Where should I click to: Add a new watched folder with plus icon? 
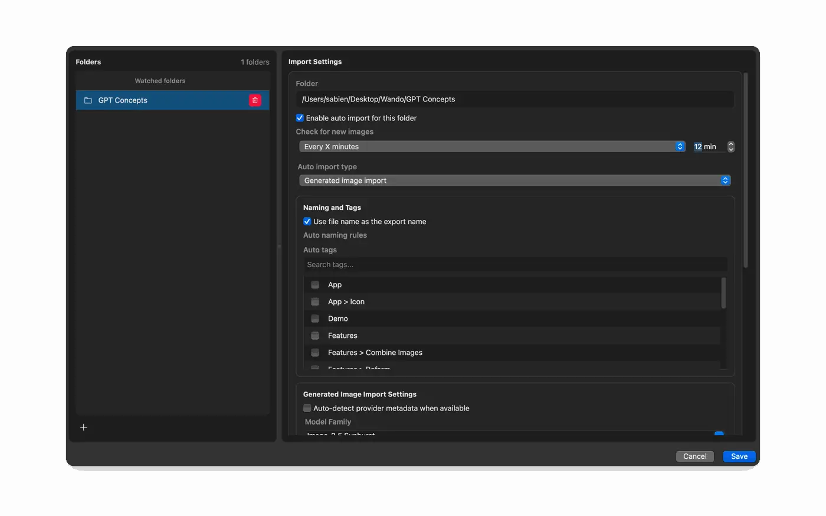pos(84,427)
